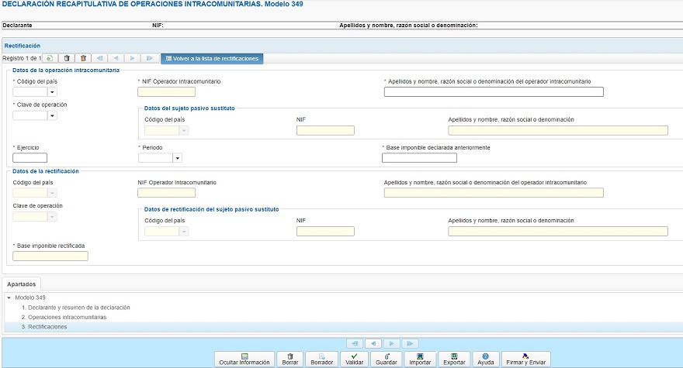Screen dimensions: 683x368
Task: Click the orange trash icon in record toolbar
Action: [83, 58]
